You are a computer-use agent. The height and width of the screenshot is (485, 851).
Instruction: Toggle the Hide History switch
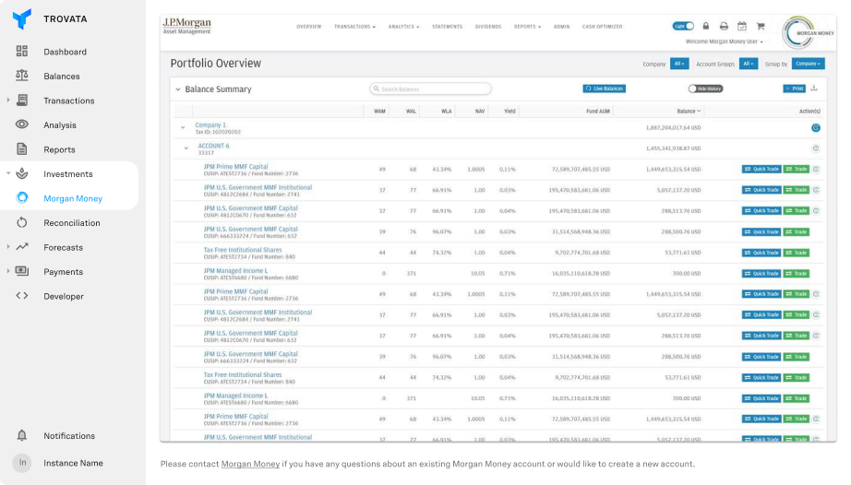tap(705, 89)
